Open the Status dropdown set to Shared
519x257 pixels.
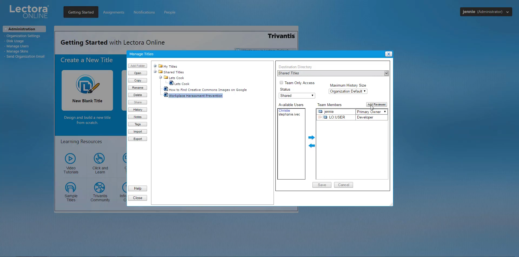(x=297, y=95)
